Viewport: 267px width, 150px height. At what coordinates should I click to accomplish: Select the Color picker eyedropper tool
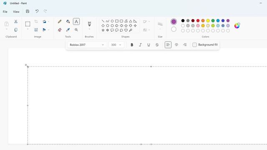point(68,30)
